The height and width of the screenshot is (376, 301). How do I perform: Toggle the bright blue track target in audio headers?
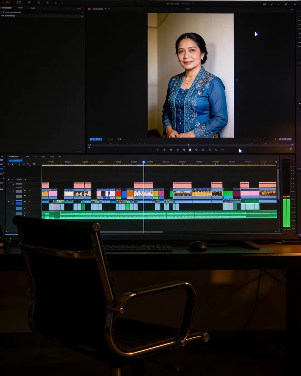click(19, 204)
